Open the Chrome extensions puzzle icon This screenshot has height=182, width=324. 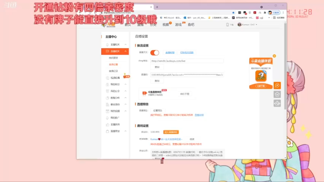coord(265,13)
